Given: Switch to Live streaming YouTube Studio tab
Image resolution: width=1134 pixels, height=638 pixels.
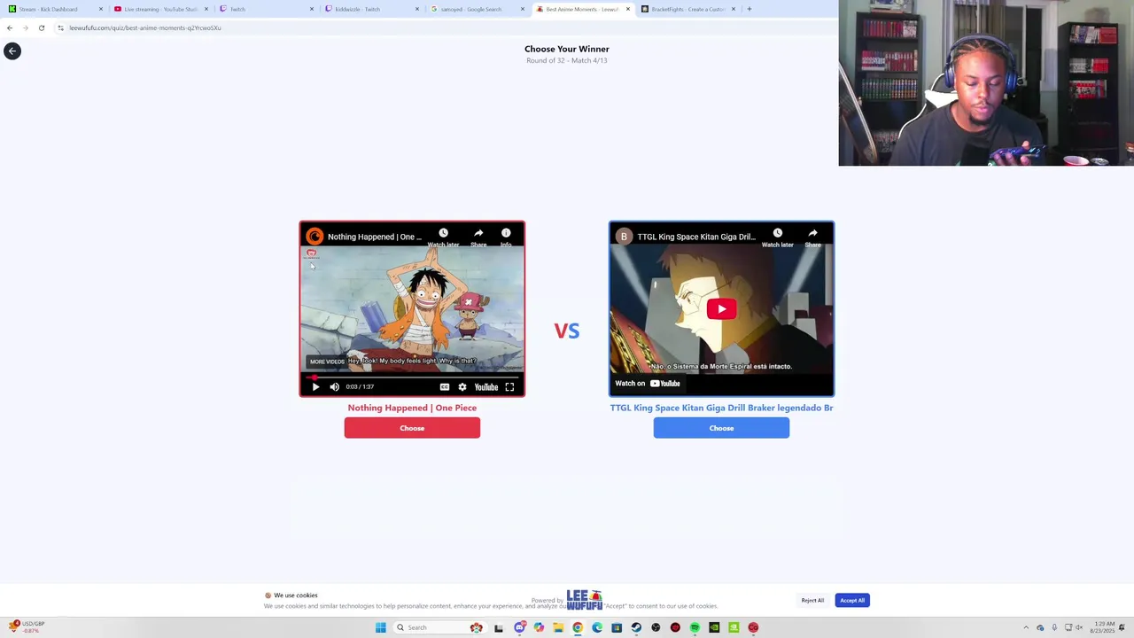Looking at the screenshot, I should (x=159, y=9).
